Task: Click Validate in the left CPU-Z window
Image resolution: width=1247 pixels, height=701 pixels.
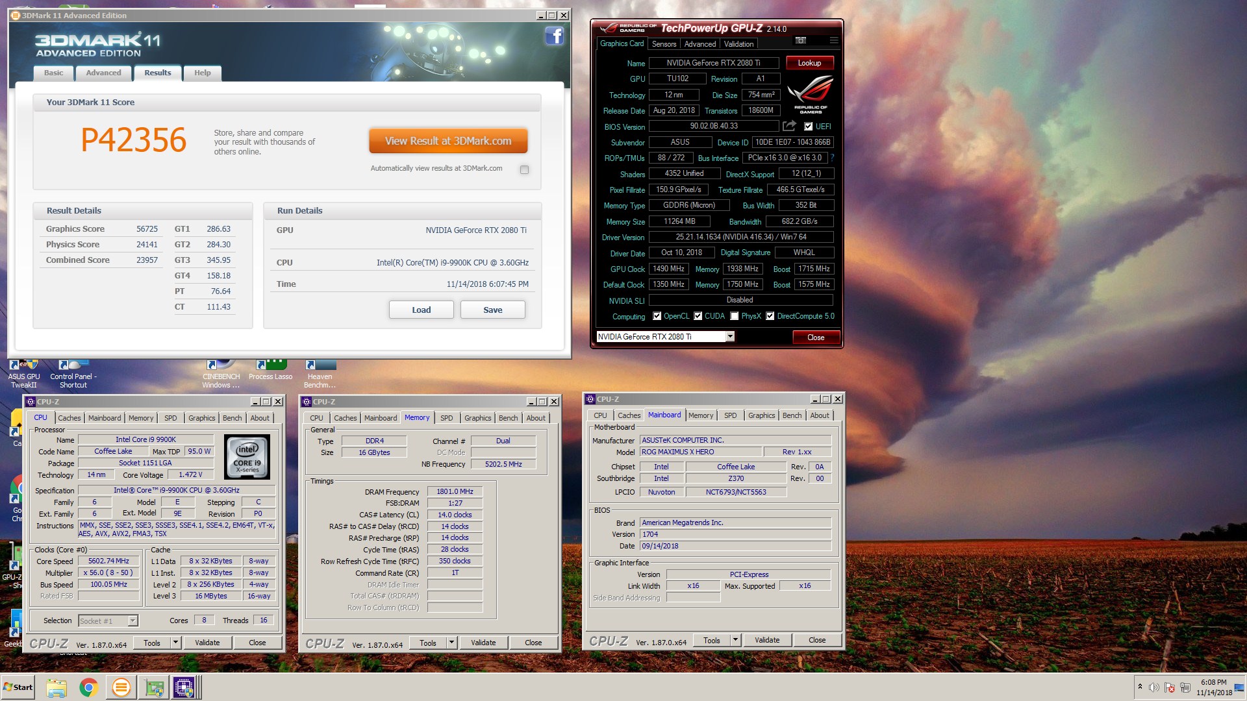Action: click(x=207, y=643)
